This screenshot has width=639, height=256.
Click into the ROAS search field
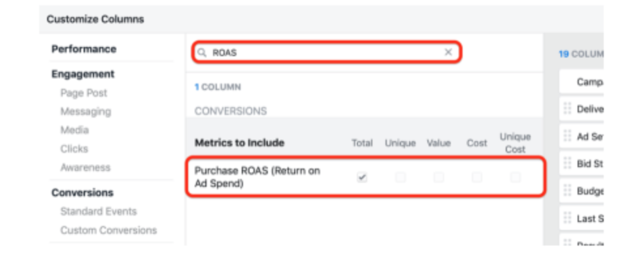327,52
